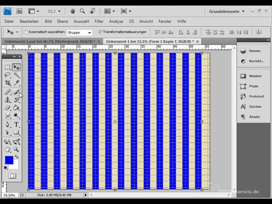Image resolution: width=272 pixels, height=204 pixels.
Task: Open the Bearbeiten menu
Action: 29,21
